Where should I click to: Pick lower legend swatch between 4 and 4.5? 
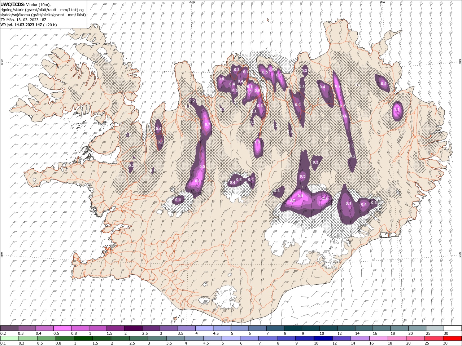coord(194,338)
